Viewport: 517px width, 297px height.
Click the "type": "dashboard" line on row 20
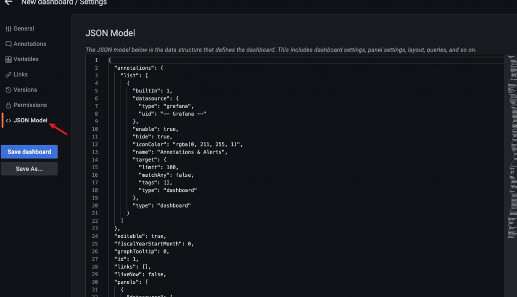coord(162,205)
